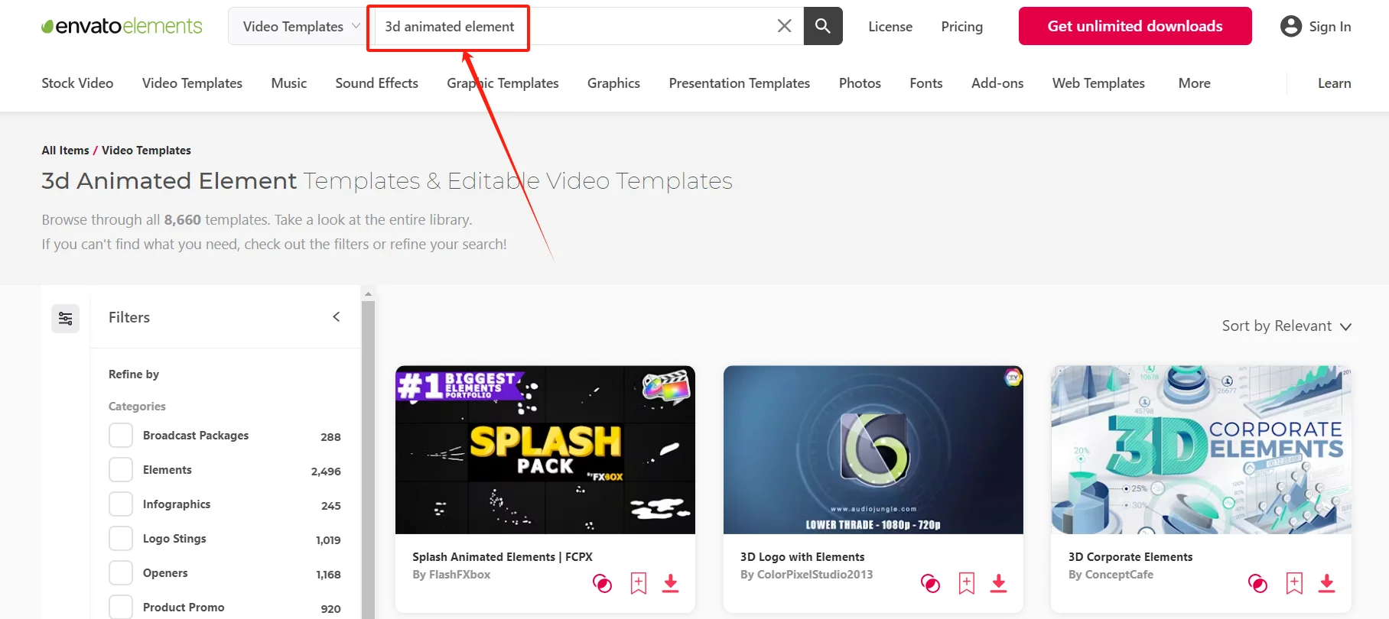Viewport: 1389px width, 619px height.
Task: Clear the search box with the X icon
Action: pos(784,26)
